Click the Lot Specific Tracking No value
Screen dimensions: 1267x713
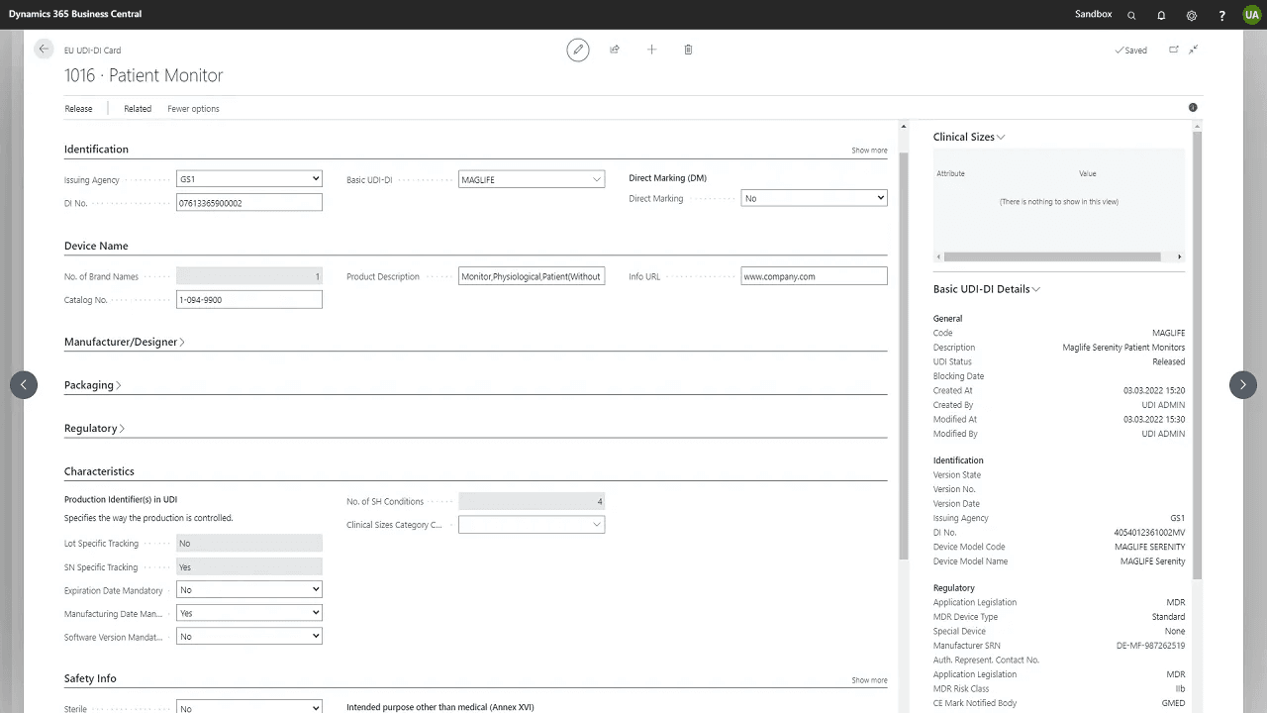pyautogui.click(x=249, y=544)
